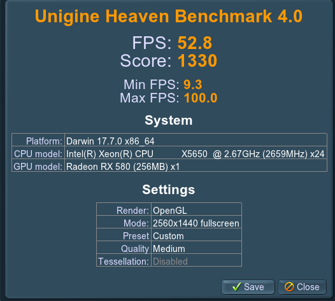Click the 2560x1440 fullscreen value
This screenshot has width=335, height=301.
(196, 222)
